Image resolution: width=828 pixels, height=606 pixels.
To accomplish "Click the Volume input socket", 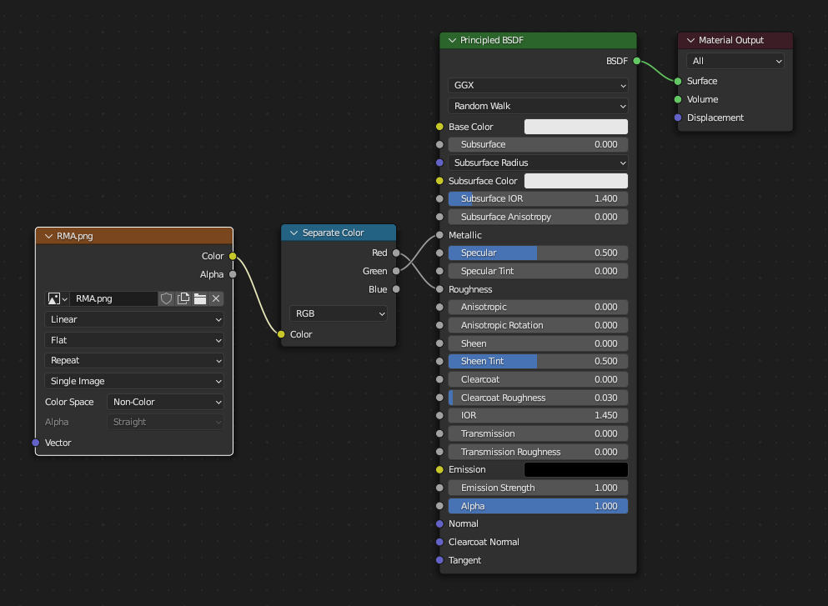I will [x=678, y=99].
